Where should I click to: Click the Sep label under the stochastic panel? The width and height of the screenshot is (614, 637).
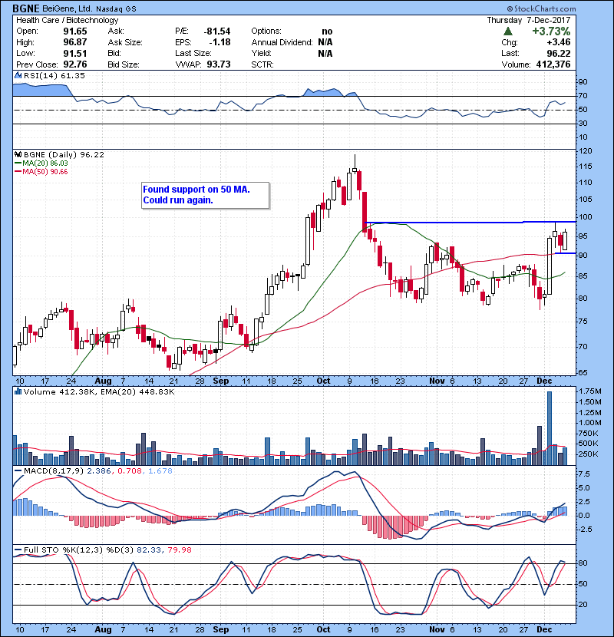[x=220, y=629]
